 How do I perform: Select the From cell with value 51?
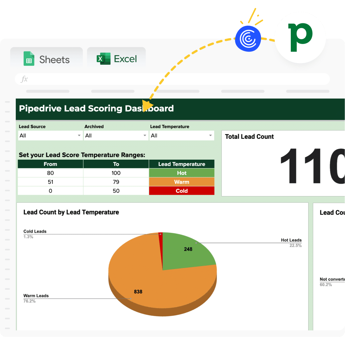pos(50,182)
